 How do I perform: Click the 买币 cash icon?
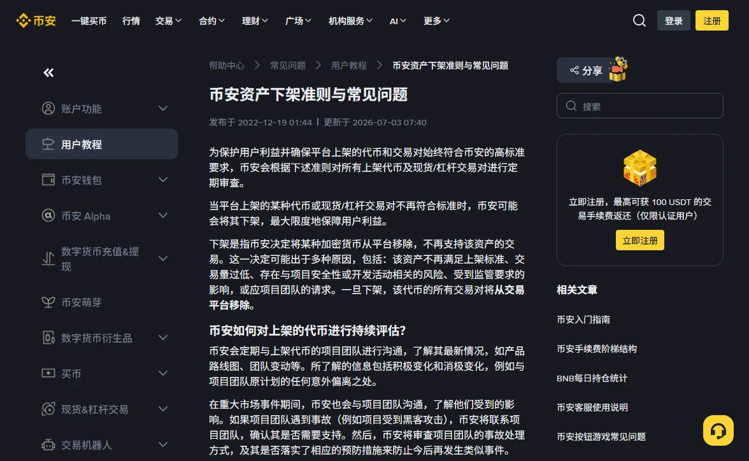click(x=48, y=373)
